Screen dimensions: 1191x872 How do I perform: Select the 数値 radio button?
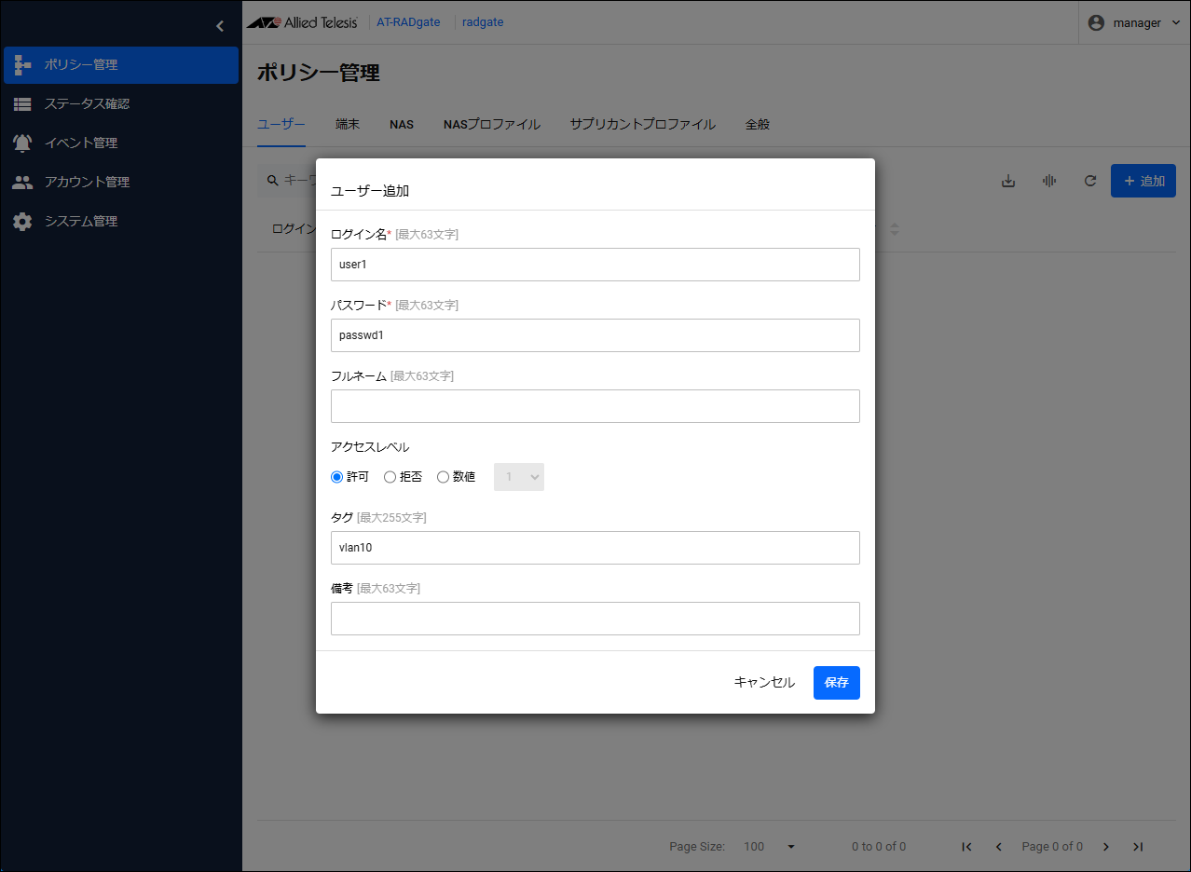[444, 477]
